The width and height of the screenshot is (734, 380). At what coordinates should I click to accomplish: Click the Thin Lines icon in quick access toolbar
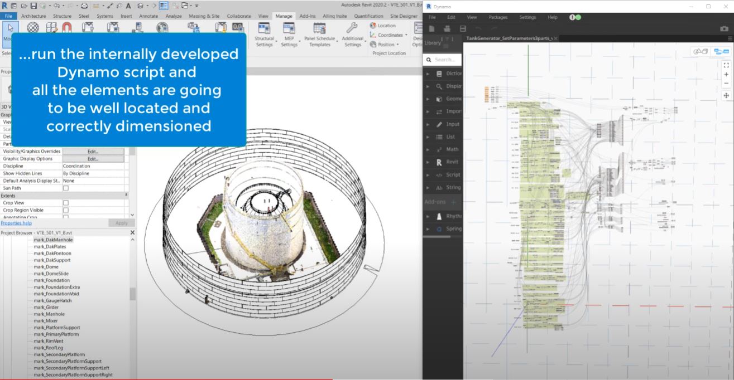(164, 6)
